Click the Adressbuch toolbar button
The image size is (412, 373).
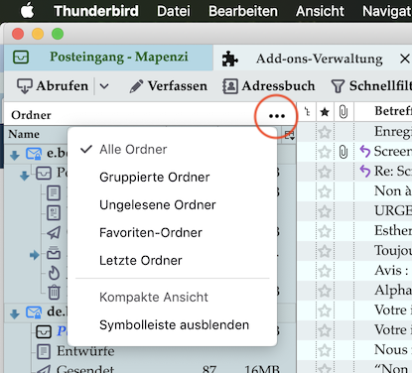pos(268,86)
